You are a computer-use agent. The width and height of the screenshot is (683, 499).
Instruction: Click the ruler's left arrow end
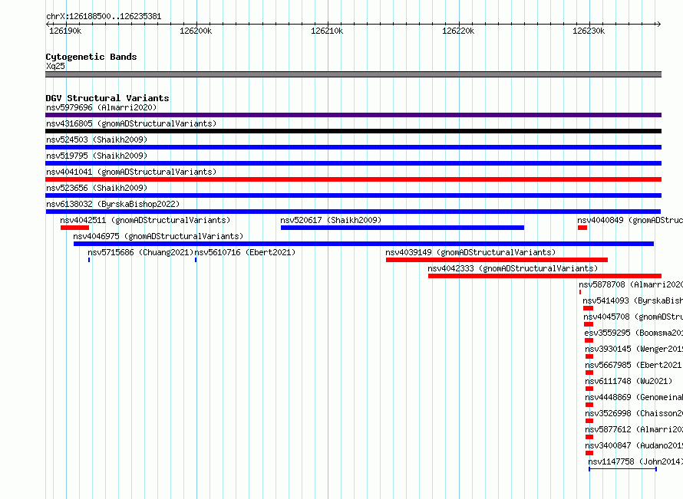(48, 25)
